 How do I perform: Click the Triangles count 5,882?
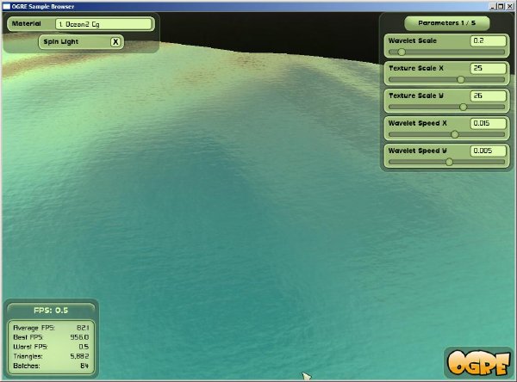tap(79, 356)
